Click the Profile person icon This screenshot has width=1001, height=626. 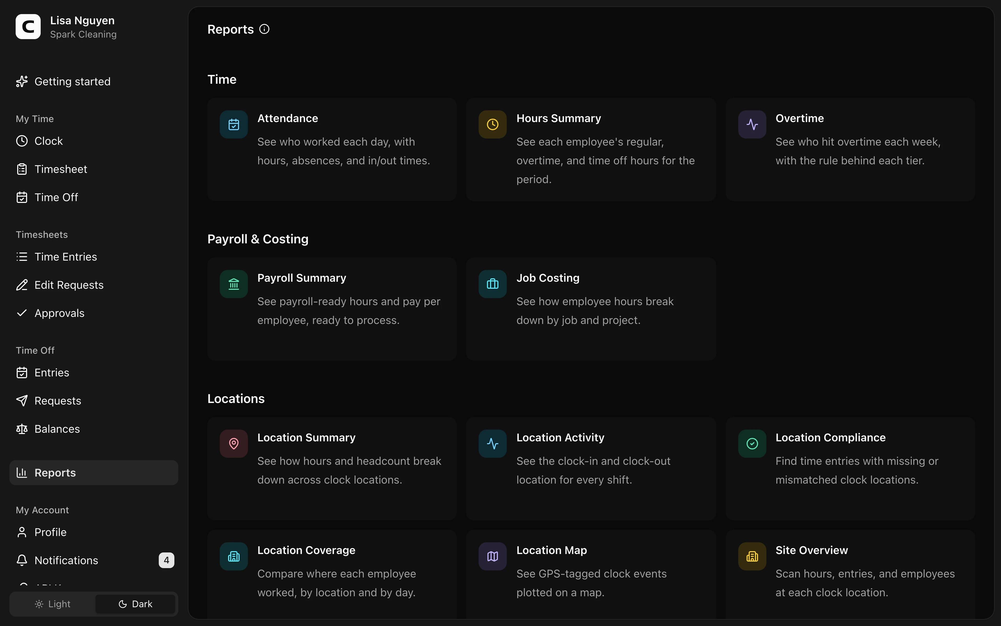(x=22, y=532)
